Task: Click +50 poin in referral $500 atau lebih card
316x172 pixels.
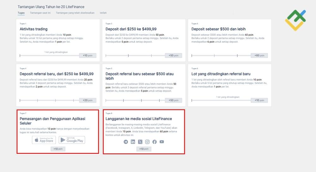Action: pos(173,100)
